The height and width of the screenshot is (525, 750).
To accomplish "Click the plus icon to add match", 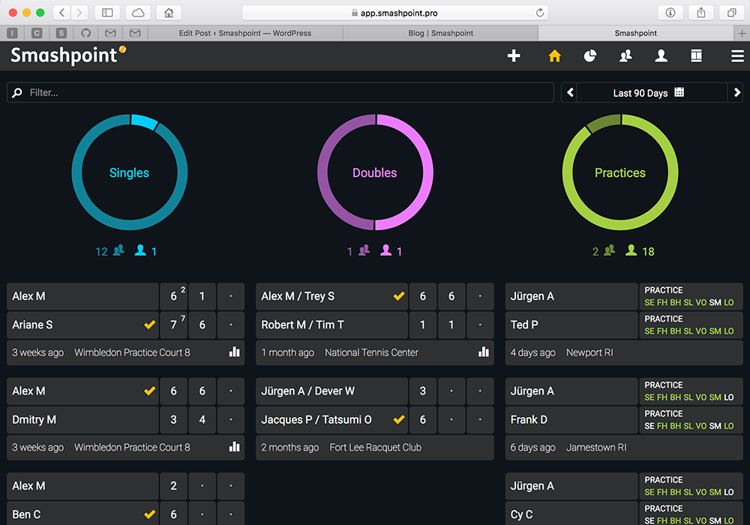I will coord(514,56).
